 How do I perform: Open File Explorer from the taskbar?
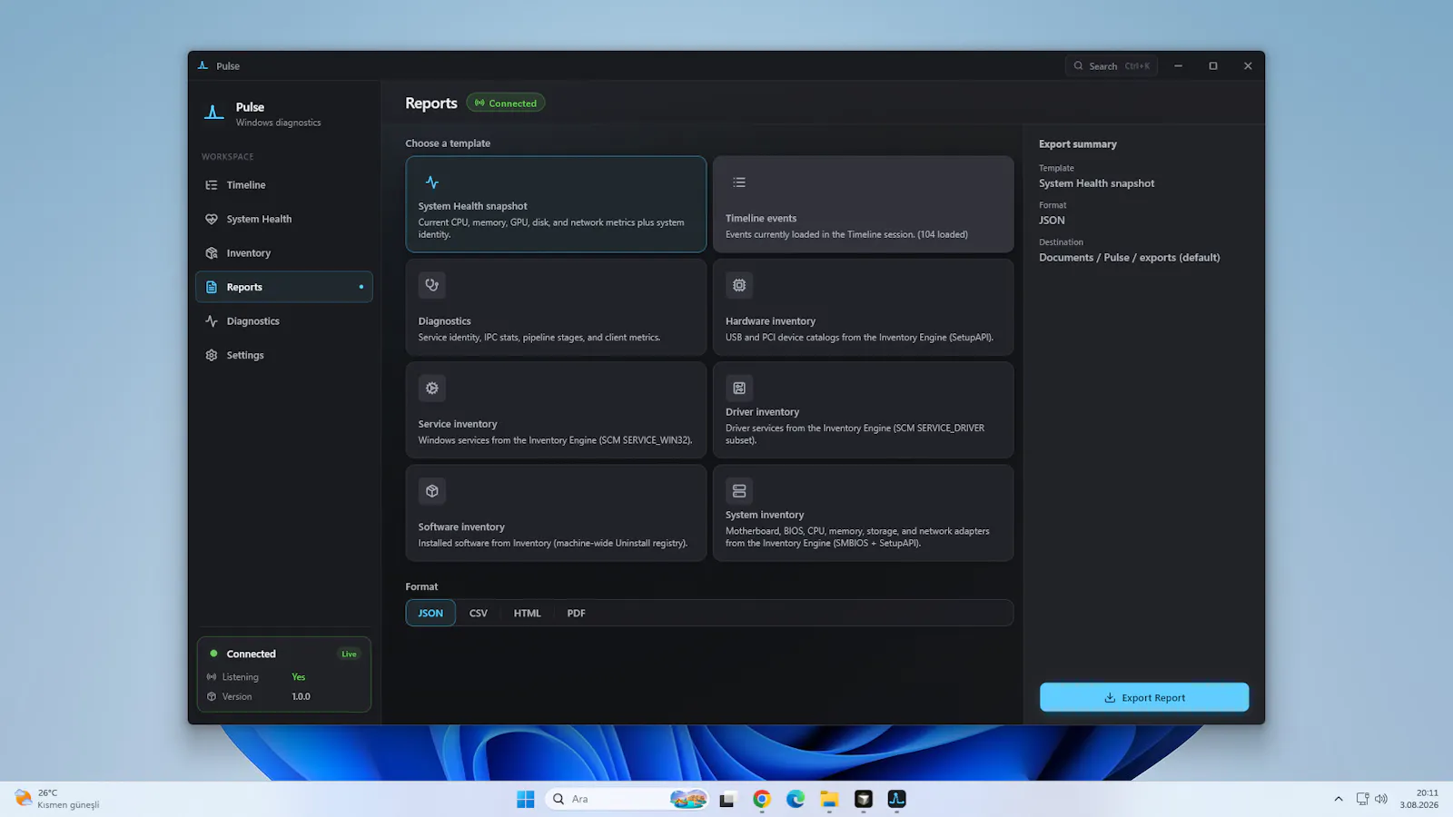(829, 799)
